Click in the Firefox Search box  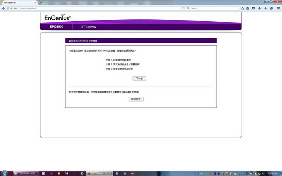tap(213, 8)
